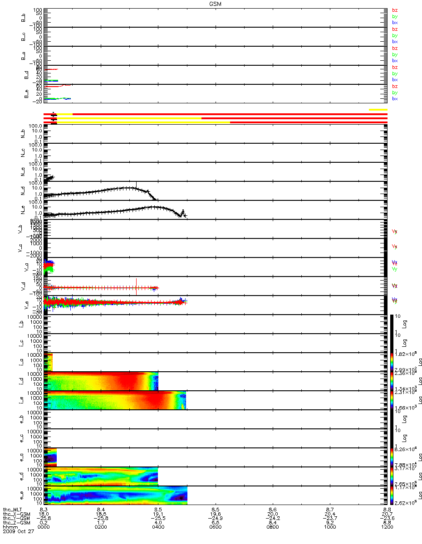
Task: Click the X-GSM value 18.0
Action: coord(44,515)
